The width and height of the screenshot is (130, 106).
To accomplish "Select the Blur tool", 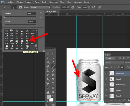I will coord(48,79).
